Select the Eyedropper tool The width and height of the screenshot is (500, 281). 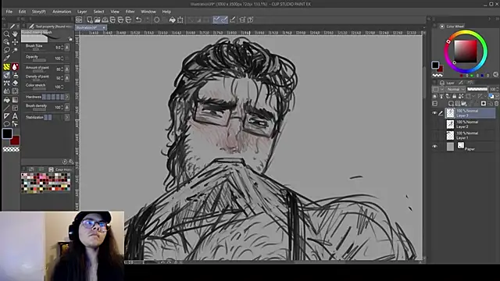pyautogui.click(x=6, y=59)
